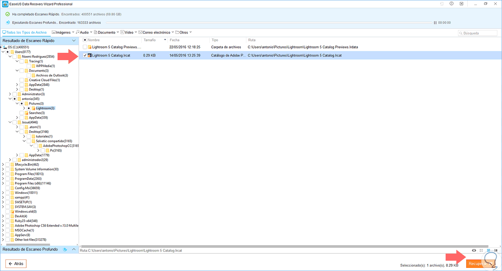Check the Administrator(3) folder checkbox
The image size is (502, 271).
point(15,94)
